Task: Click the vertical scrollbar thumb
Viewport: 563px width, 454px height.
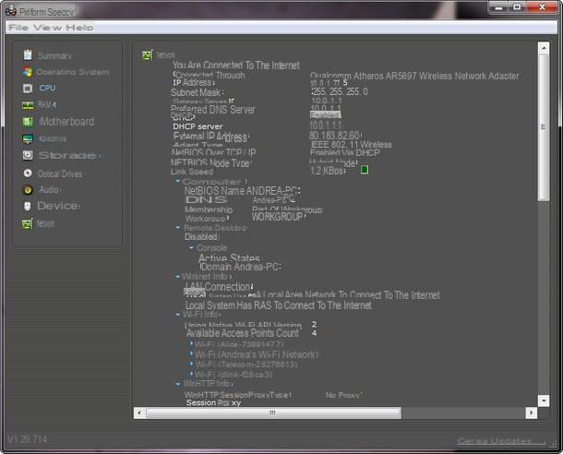Action: (544, 127)
